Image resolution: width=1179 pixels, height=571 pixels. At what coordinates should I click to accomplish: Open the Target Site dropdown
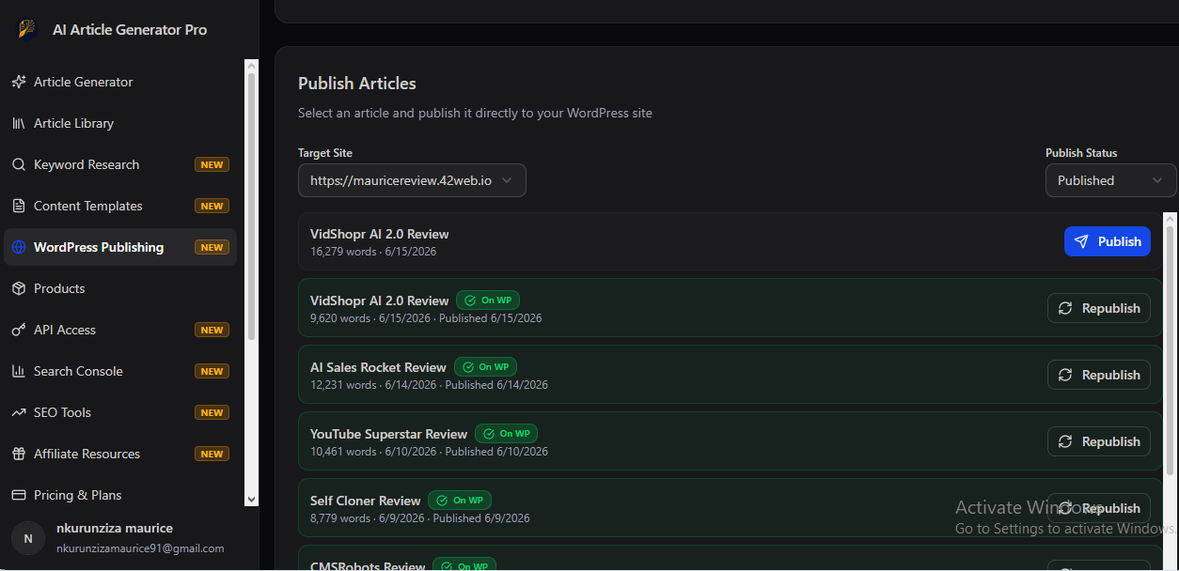[x=412, y=180]
